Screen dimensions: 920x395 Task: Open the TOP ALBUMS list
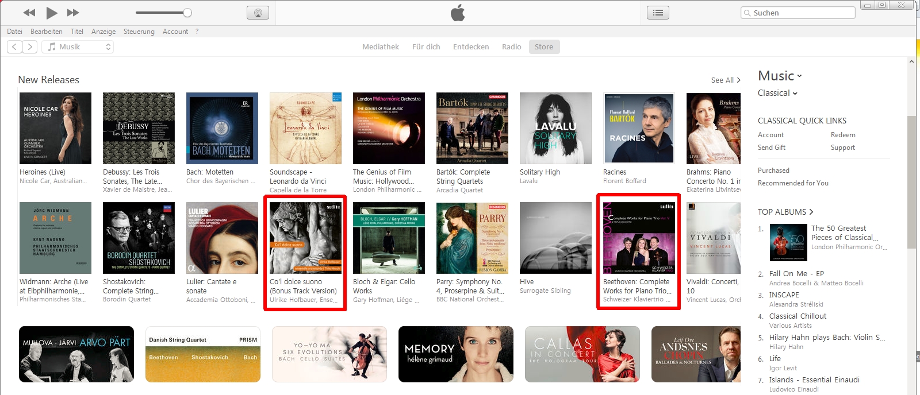(785, 212)
